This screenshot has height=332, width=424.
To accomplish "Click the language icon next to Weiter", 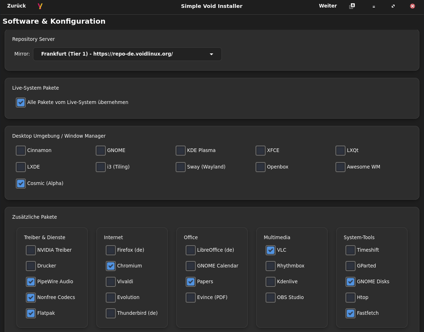I will point(352,6).
